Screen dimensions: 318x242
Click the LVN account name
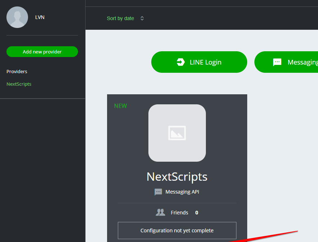(x=40, y=18)
